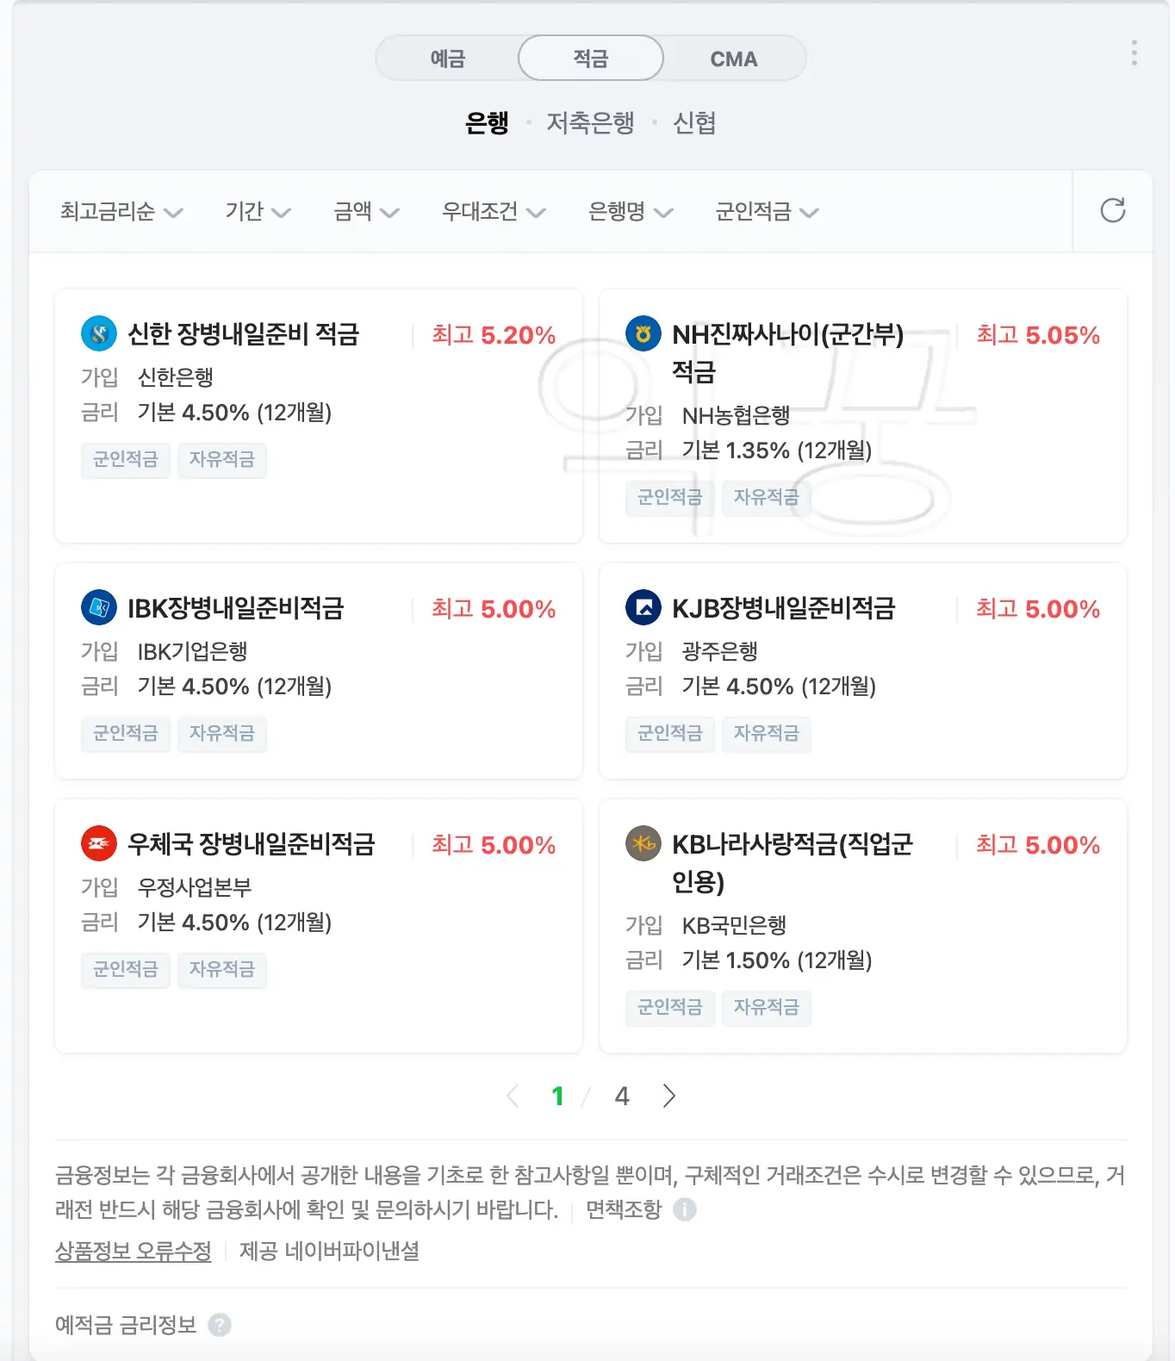Click the NH Nonghyup bank logo icon
Image resolution: width=1175 pixels, height=1361 pixels.
coord(642,334)
